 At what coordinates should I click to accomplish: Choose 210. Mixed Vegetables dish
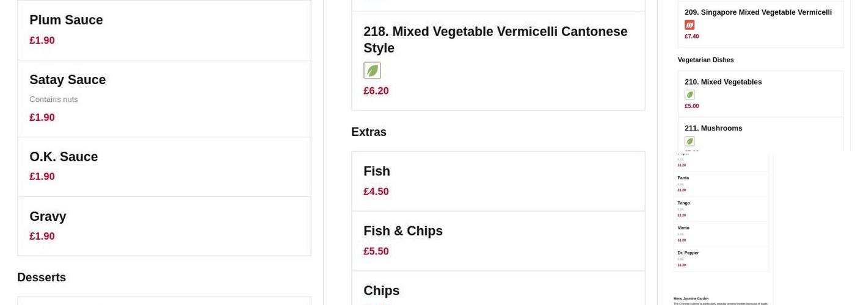tap(723, 82)
